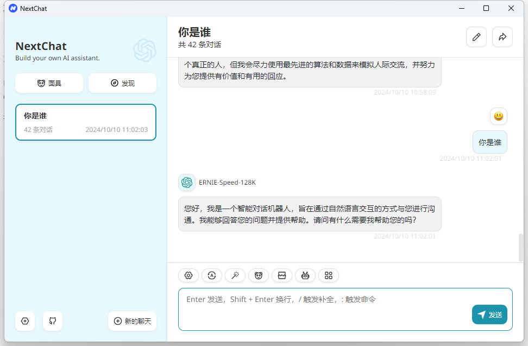Click the 共 42 条对话 subtitle
Viewport: 528px width, 346px height.
(200, 45)
